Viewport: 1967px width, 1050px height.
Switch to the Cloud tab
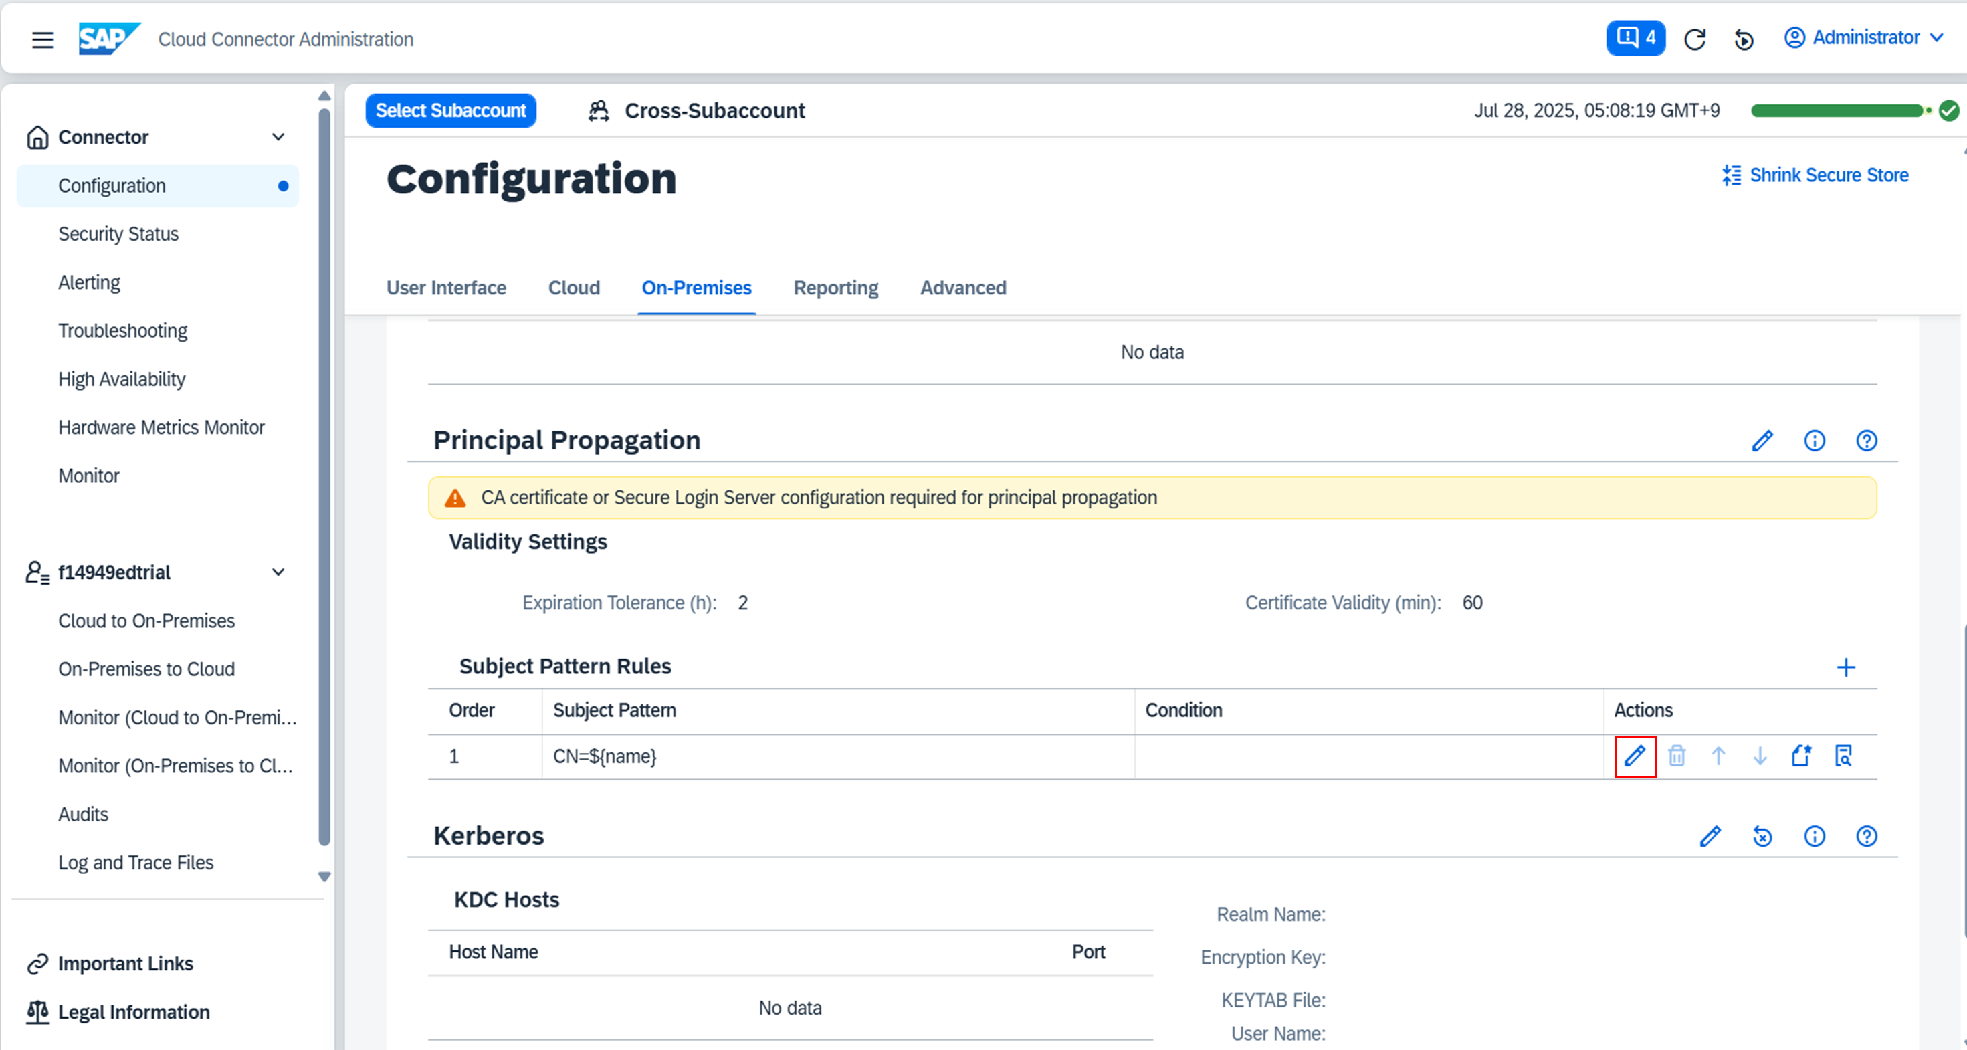[573, 288]
